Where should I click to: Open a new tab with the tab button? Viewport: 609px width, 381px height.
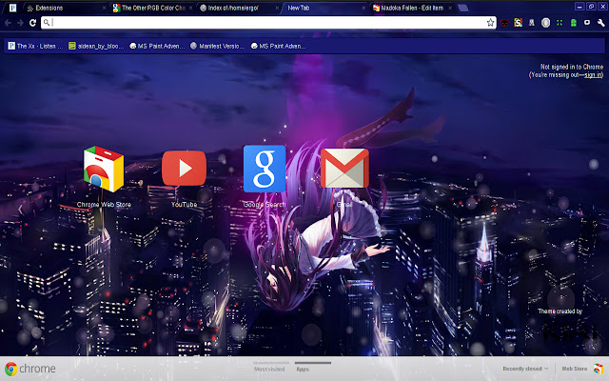tap(463, 8)
